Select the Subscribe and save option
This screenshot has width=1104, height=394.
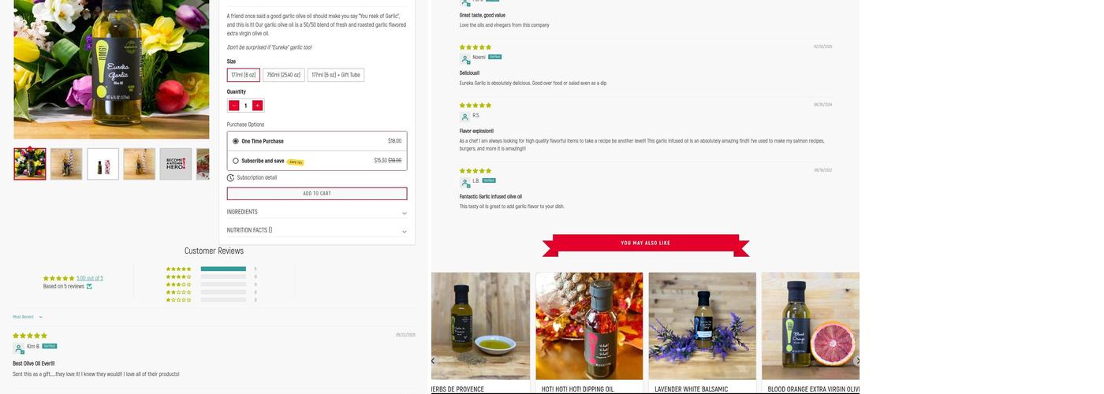tap(236, 161)
